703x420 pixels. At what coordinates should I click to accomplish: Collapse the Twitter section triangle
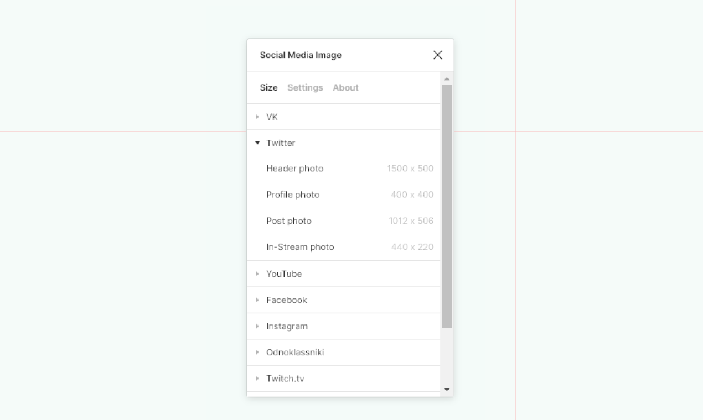click(x=257, y=143)
